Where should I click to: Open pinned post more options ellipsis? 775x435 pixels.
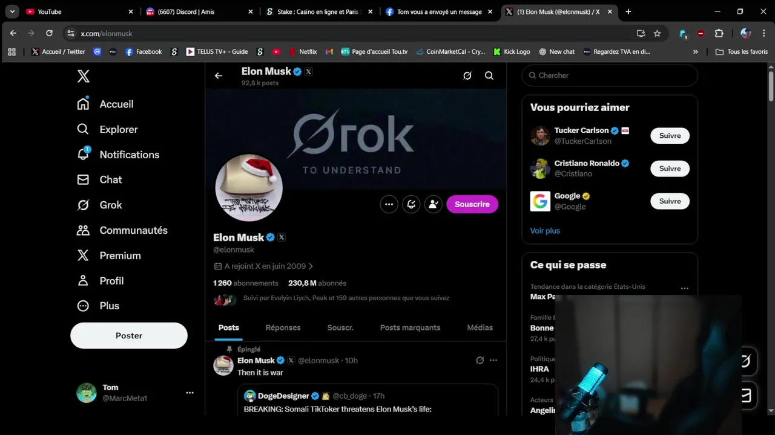(493, 360)
